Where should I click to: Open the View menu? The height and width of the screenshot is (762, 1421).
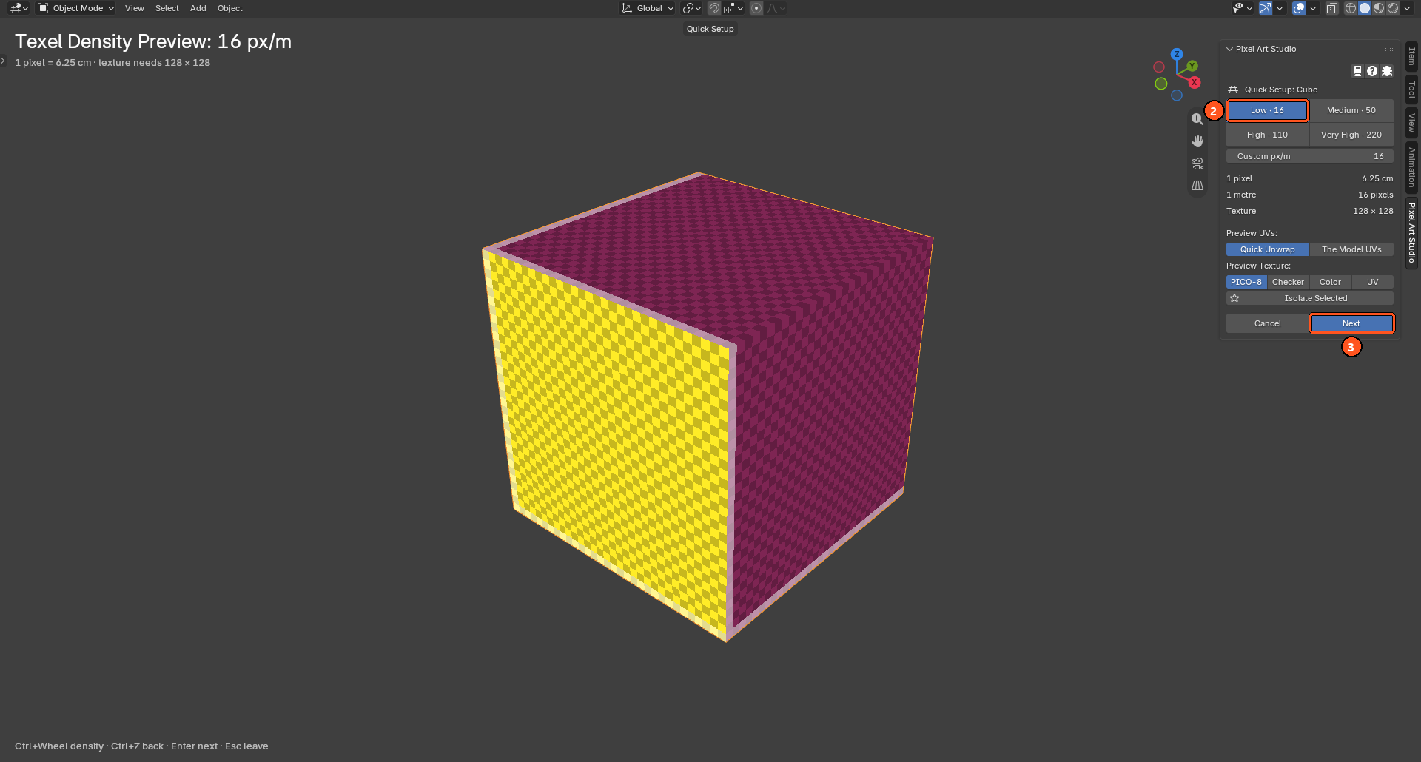[135, 8]
